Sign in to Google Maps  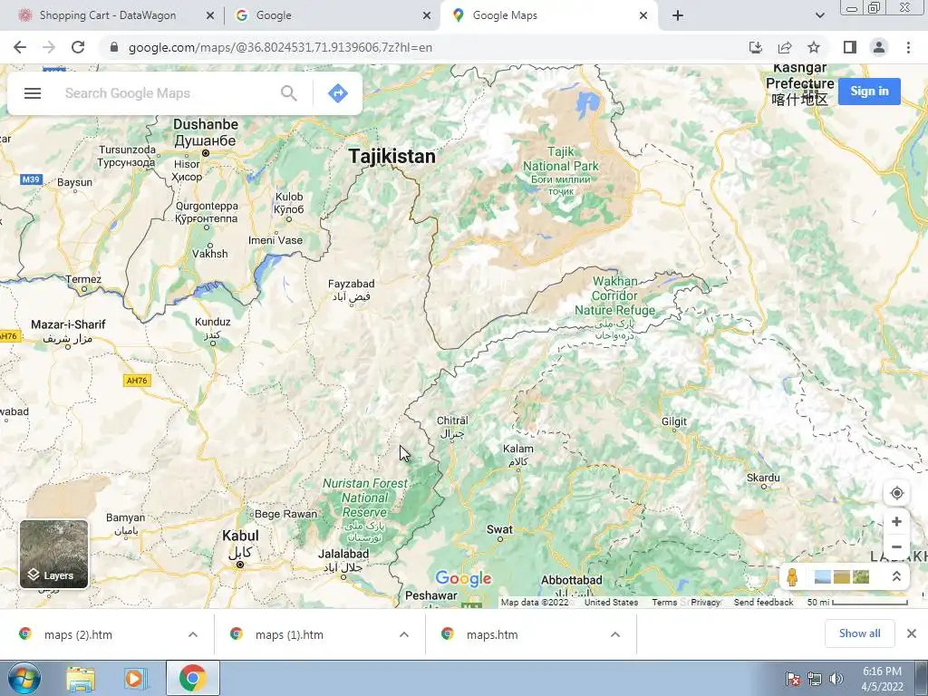tap(869, 92)
